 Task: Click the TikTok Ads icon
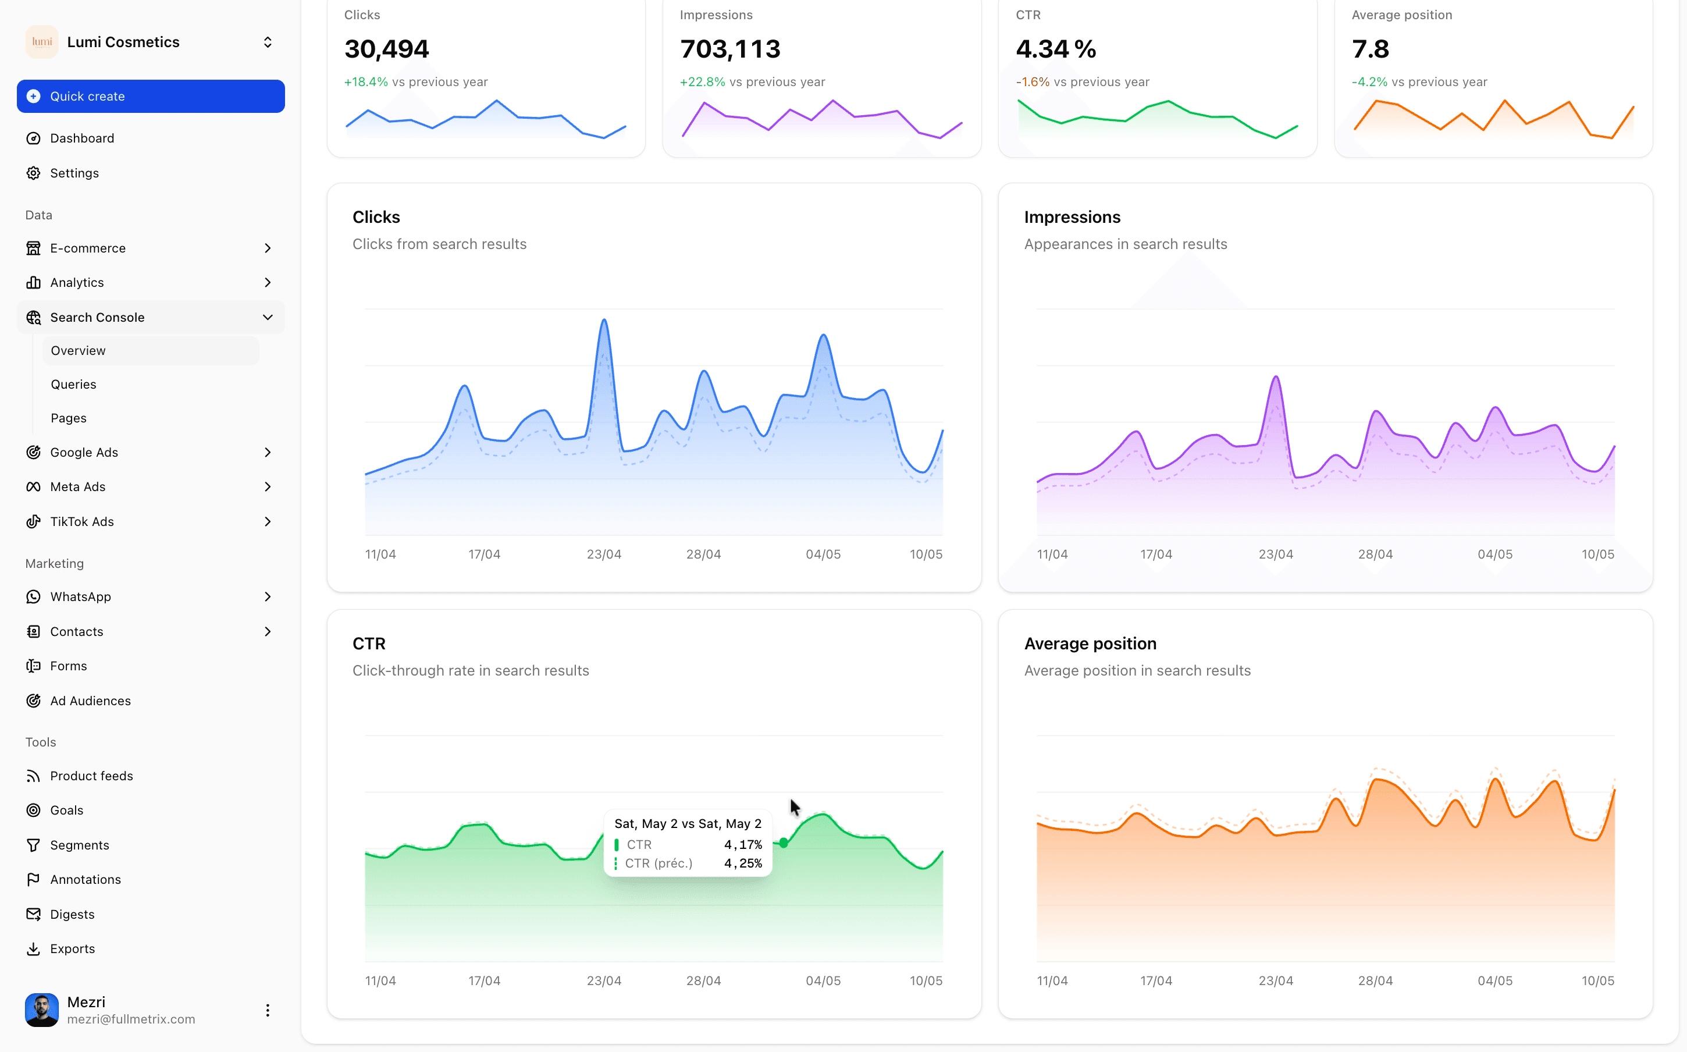33,521
